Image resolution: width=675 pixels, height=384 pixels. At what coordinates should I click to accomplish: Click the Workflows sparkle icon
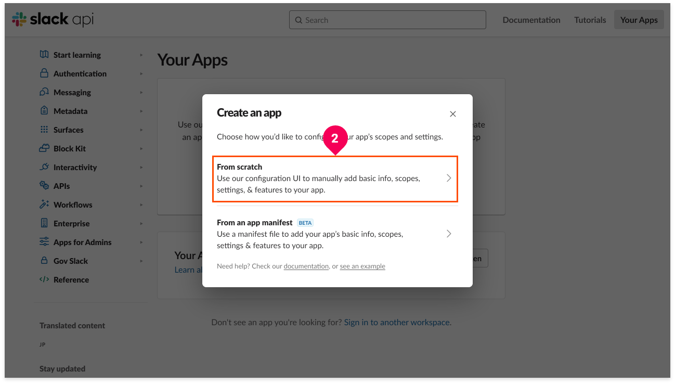44,204
